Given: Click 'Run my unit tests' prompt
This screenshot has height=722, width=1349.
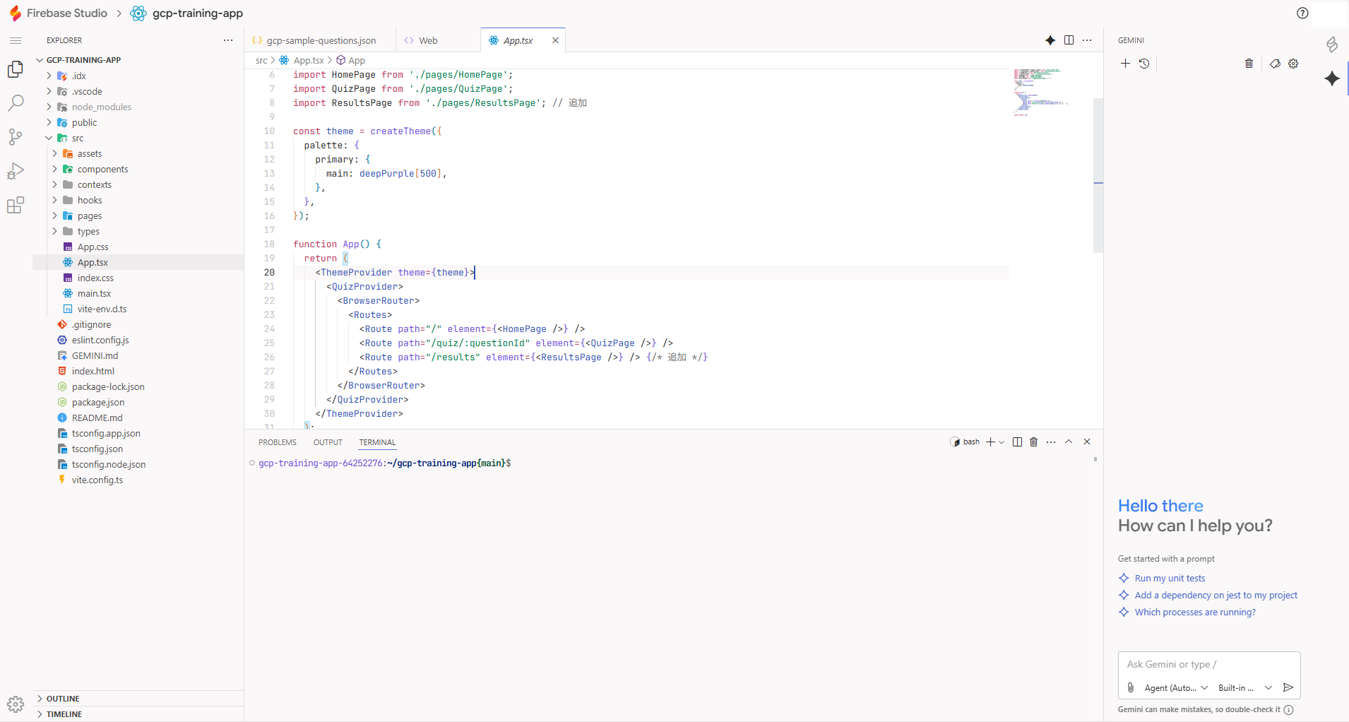Looking at the screenshot, I should (1170, 579).
